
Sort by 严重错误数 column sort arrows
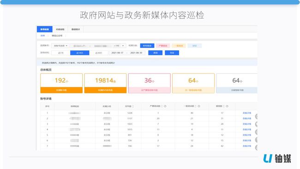pos(162,106)
